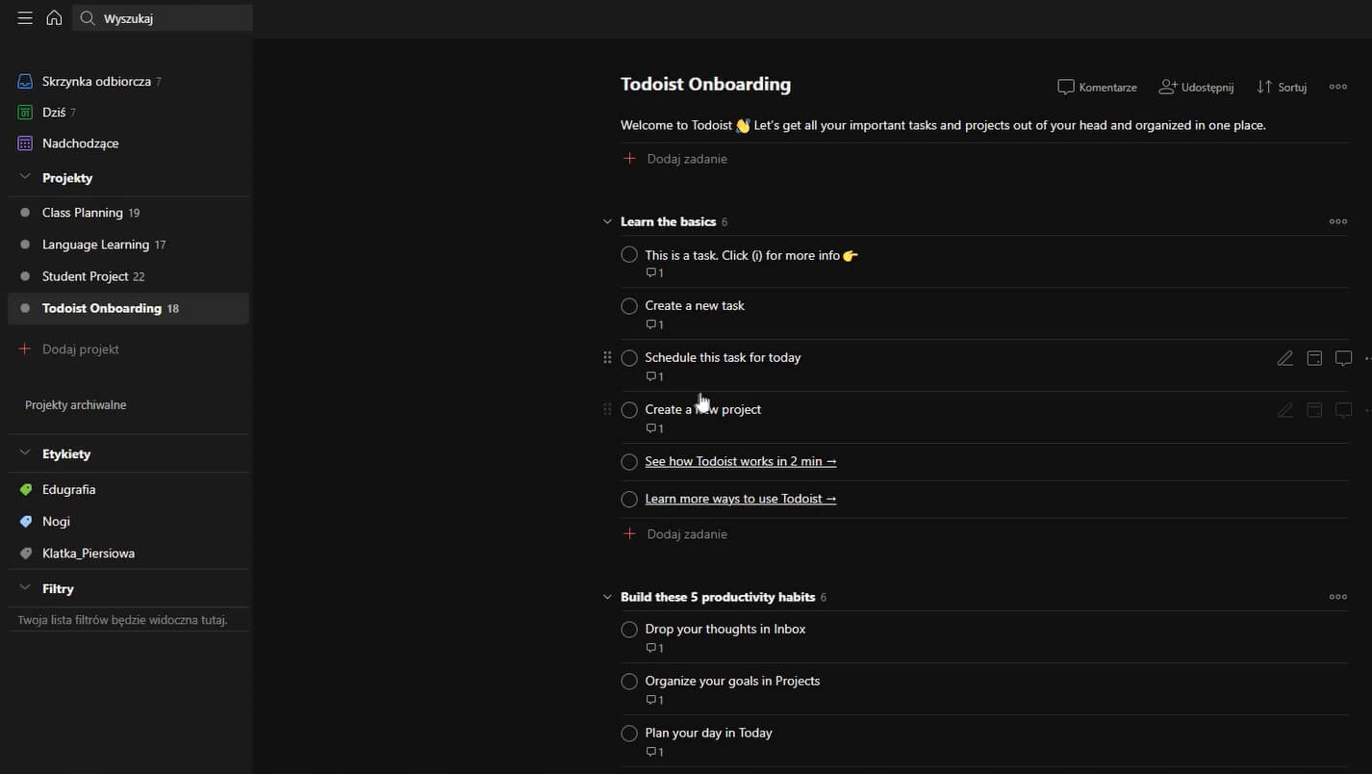Open Sortuj sorting options
This screenshot has height=774, width=1372.
pyautogui.click(x=1282, y=87)
